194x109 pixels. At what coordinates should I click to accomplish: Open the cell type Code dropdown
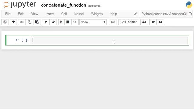93,22
